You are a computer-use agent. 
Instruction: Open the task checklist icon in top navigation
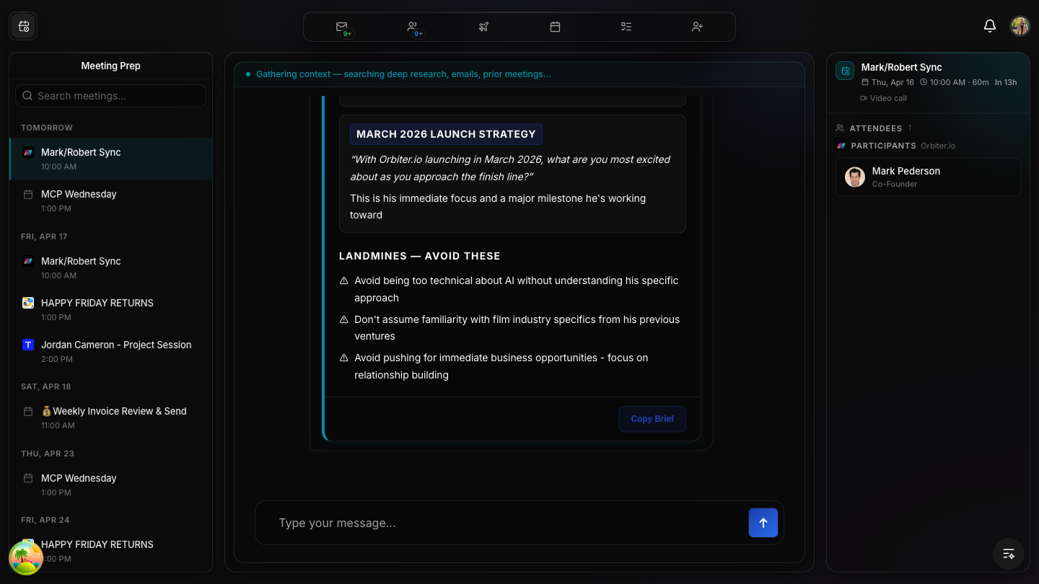click(x=626, y=27)
